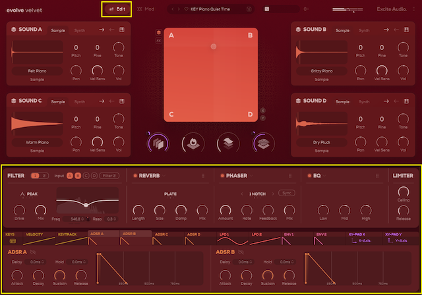This screenshot has width=422, height=295.
Task: Open the PEAK filter type dropdown
Action: [x=32, y=194]
